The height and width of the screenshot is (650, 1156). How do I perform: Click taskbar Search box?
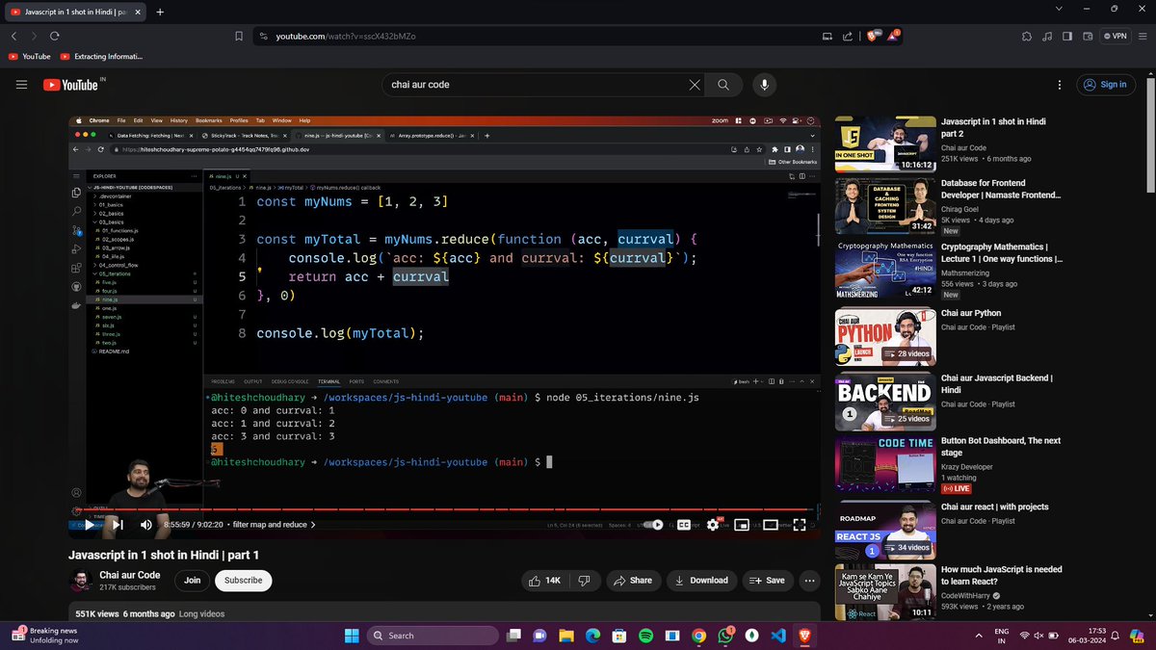(433, 635)
